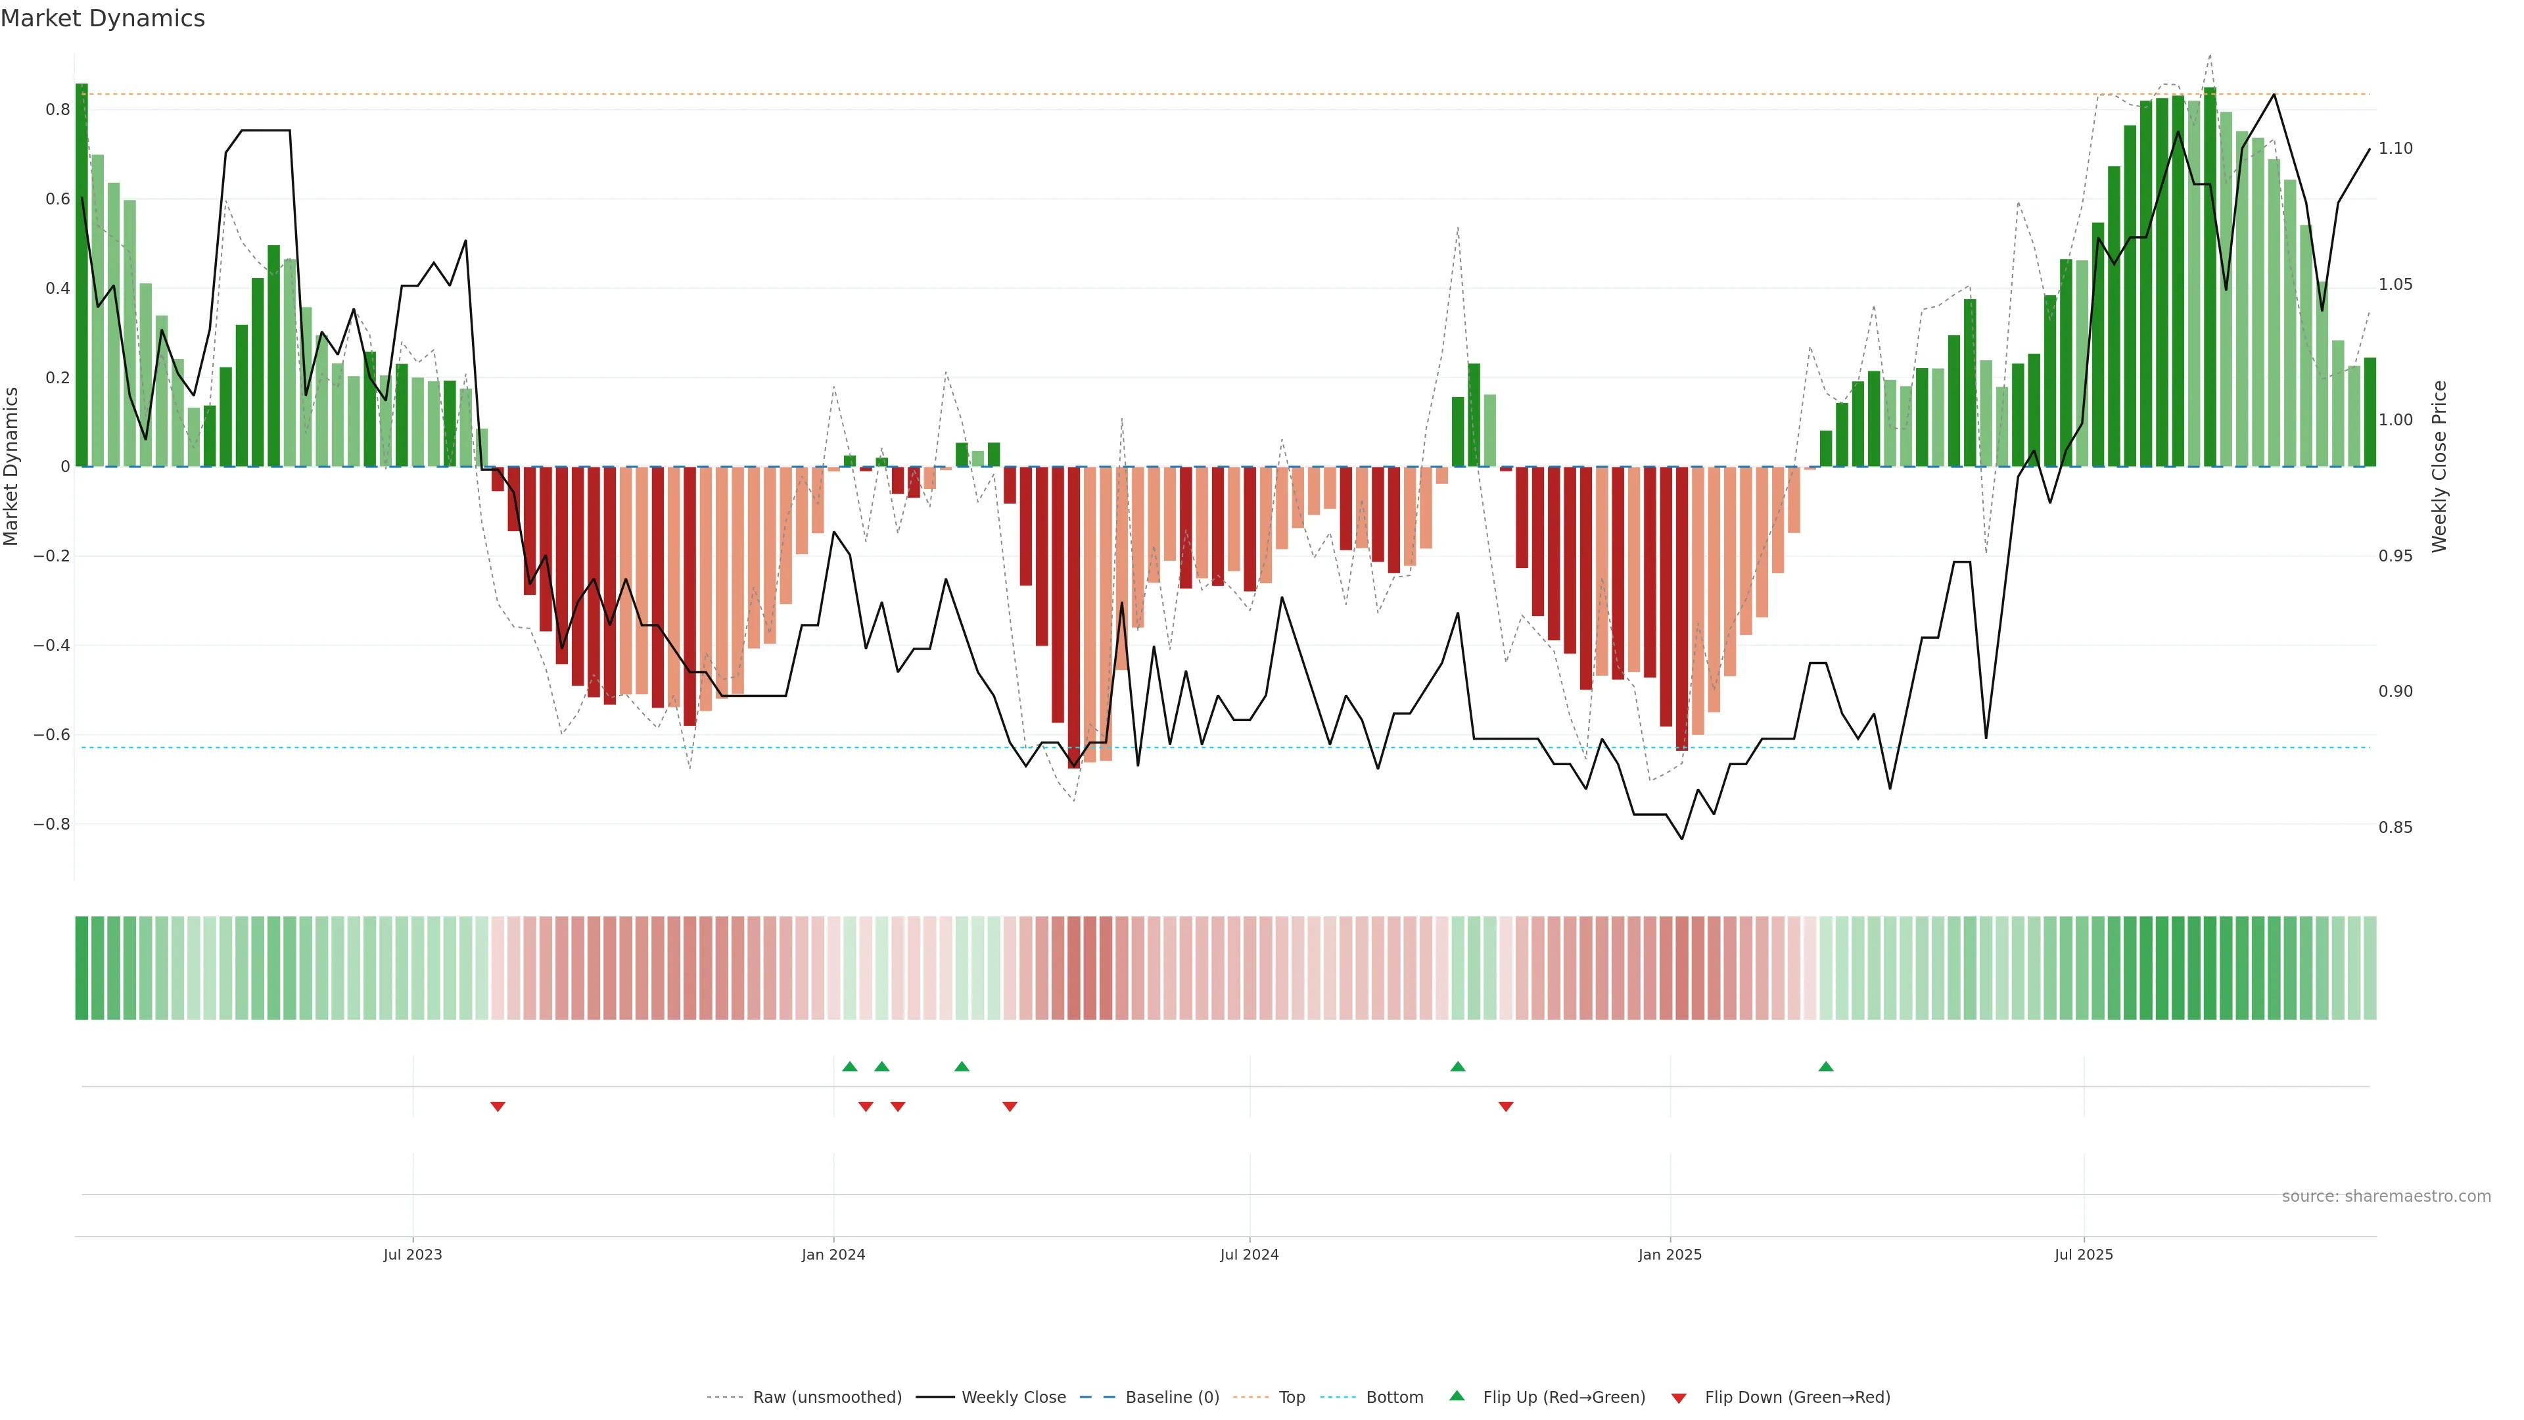Click the red flip-down marker nearest Jul 2024

1010,1106
